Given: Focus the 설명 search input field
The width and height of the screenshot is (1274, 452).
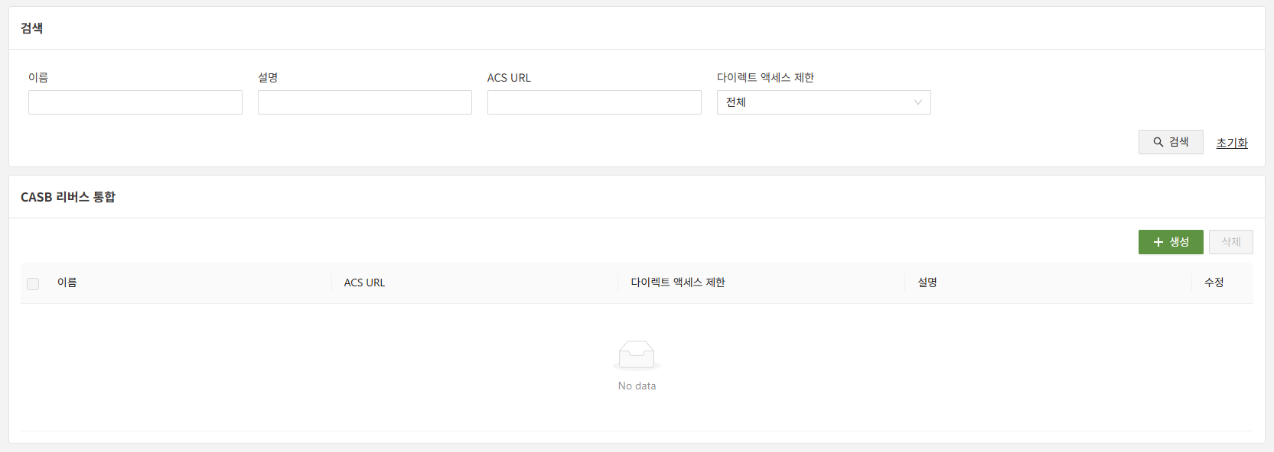Looking at the screenshot, I should click(x=365, y=102).
